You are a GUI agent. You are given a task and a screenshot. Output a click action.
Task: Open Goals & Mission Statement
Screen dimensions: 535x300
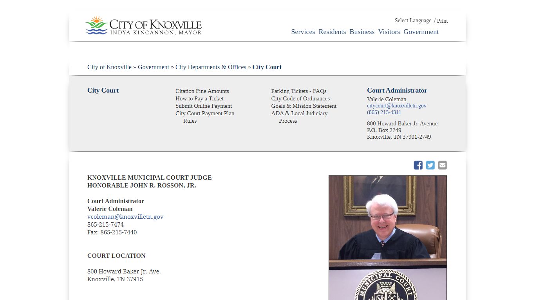(x=304, y=106)
